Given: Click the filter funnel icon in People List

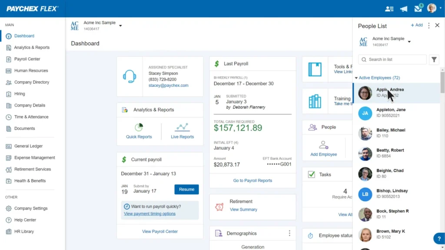Looking at the screenshot, I should point(434,60).
